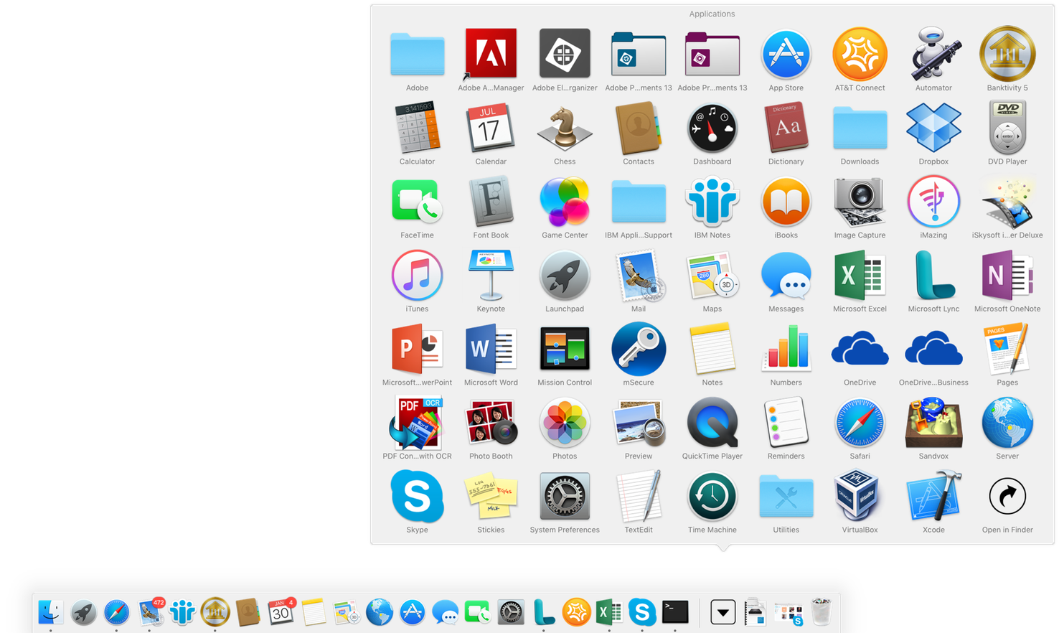This screenshot has height=633, width=1059.
Task: Launch Font Book app
Action: 491,201
